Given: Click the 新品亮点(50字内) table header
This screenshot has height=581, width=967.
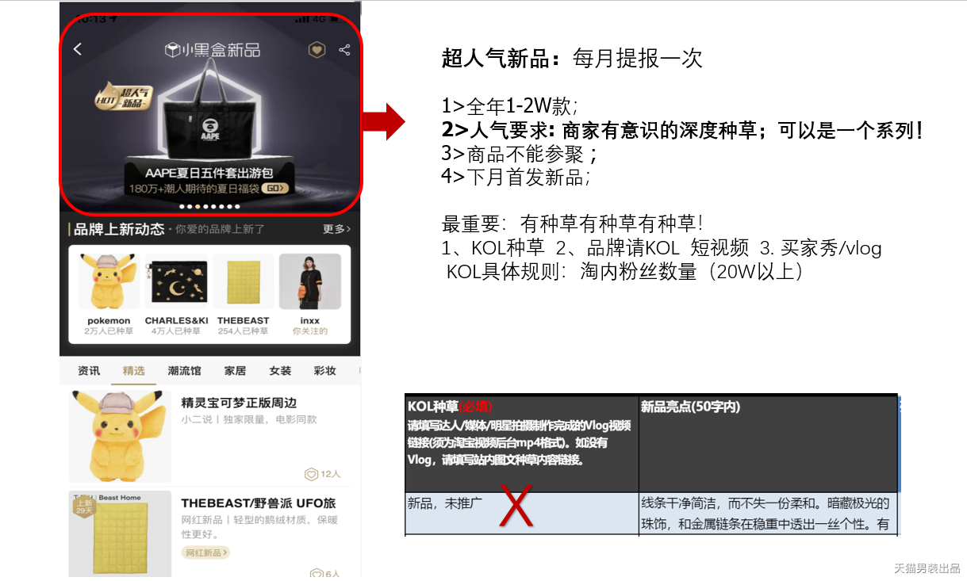Looking at the screenshot, I should click(x=768, y=444).
